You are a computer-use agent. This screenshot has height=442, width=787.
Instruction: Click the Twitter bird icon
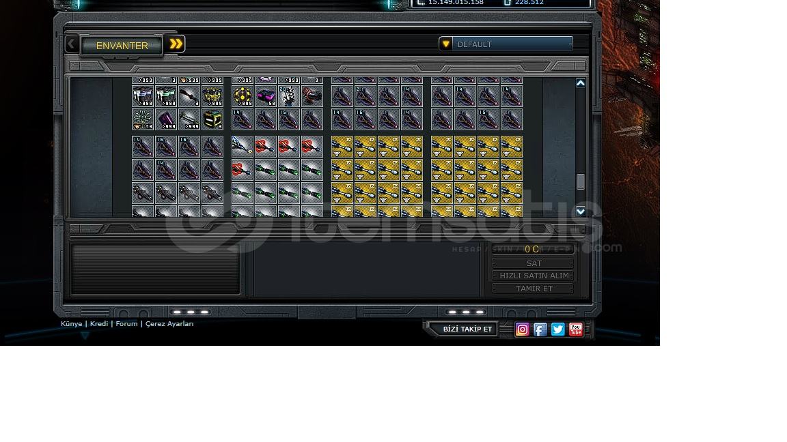(558, 330)
